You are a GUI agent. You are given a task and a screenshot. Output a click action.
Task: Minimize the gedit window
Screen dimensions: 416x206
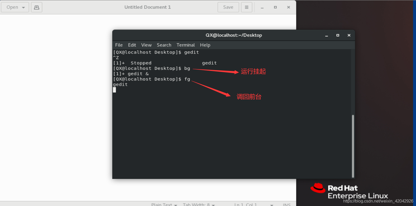tap(262, 7)
